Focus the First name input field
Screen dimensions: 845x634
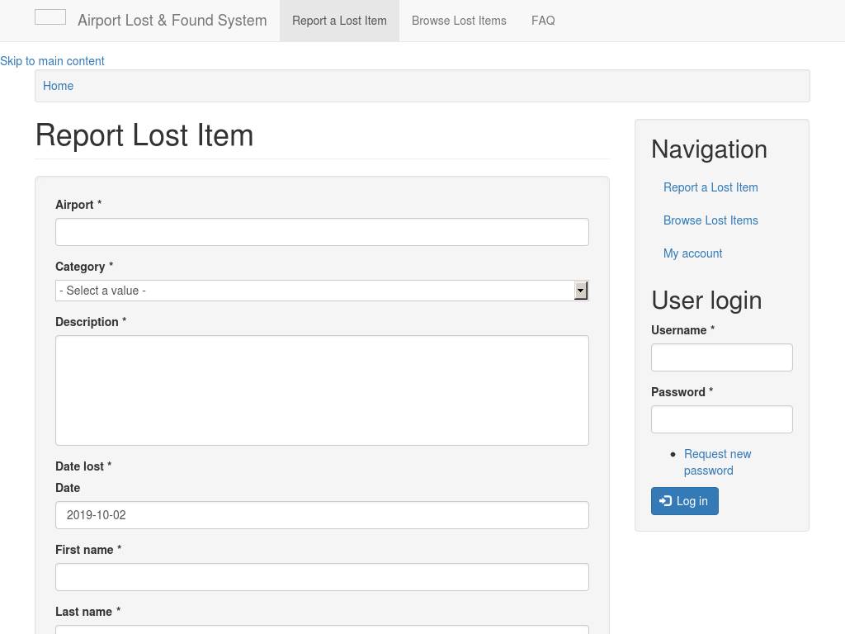click(322, 577)
